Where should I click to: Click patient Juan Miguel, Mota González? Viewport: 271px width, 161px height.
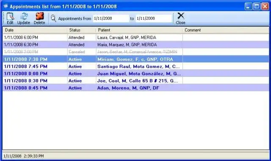[139, 74]
